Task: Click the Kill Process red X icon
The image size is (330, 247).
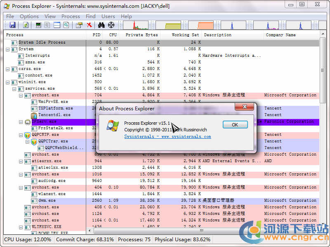Action: 89,25
